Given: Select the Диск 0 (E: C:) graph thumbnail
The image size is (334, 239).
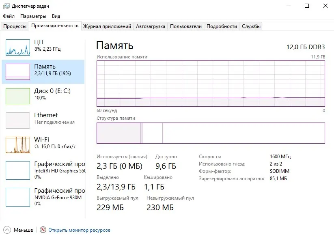Looking at the screenshot, I should (x=18, y=96).
